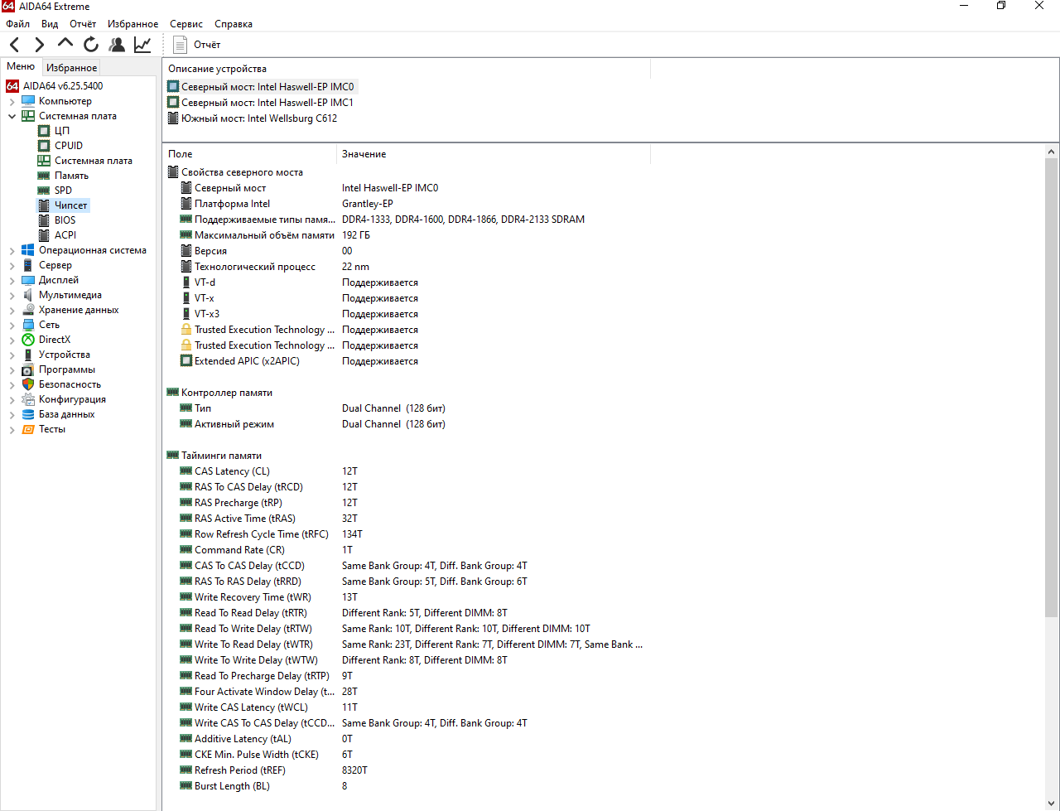
Task: Open the Сервис menu
Action: (x=186, y=24)
